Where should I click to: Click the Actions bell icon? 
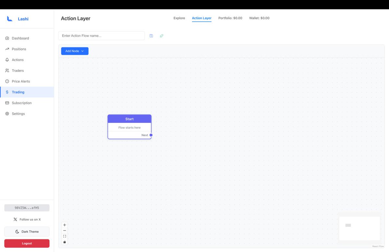click(x=7, y=60)
